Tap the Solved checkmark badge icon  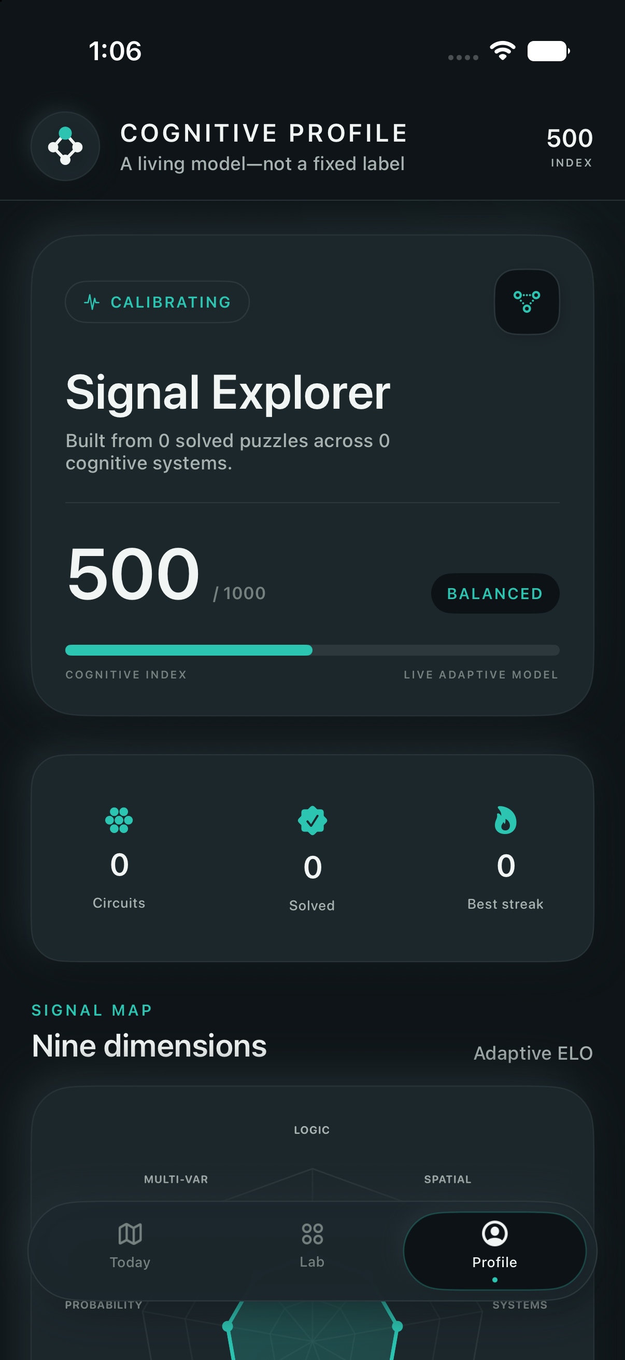click(x=312, y=821)
